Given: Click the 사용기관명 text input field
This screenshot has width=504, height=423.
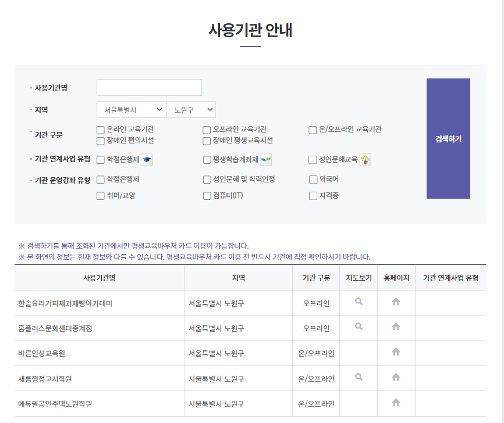Looking at the screenshot, I should pos(149,88).
